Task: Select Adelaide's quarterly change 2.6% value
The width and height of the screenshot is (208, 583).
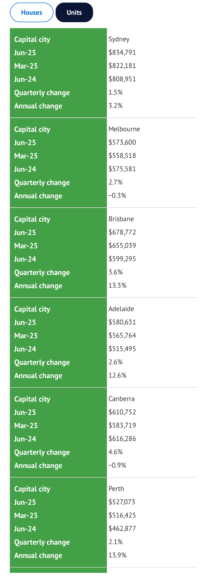Action: coord(116,362)
